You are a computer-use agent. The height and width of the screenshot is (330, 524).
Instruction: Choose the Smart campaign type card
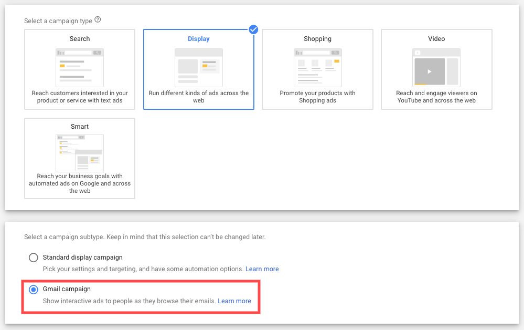coord(80,158)
